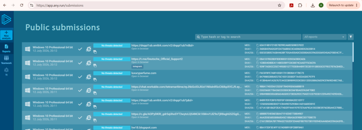Click small window icon under Deutsche_Official_Support2 badge

95,66
